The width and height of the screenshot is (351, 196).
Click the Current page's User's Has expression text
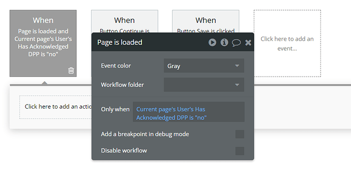(x=170, y=109)
